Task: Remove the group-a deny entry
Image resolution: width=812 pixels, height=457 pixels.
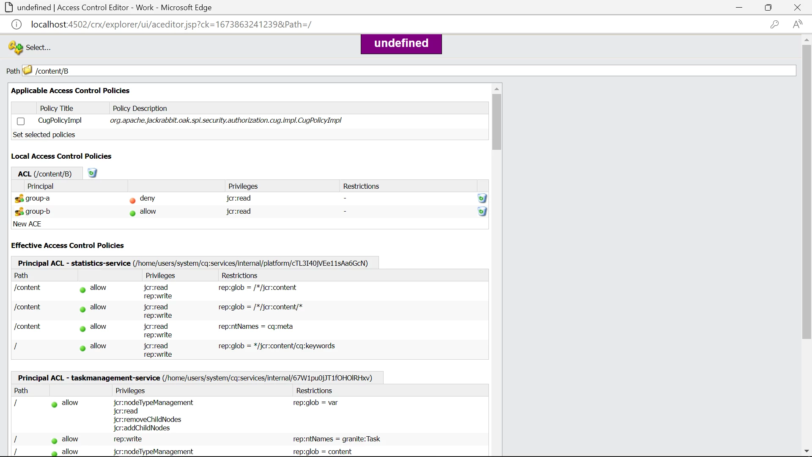Action: click(482, 198)
